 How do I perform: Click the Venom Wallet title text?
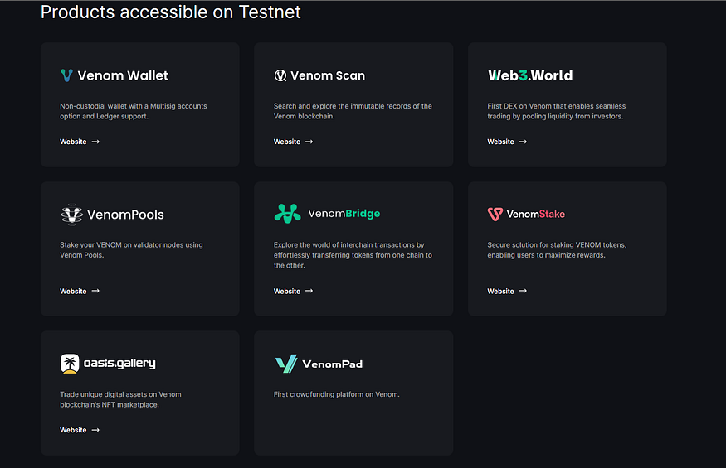tap(123, 75)
